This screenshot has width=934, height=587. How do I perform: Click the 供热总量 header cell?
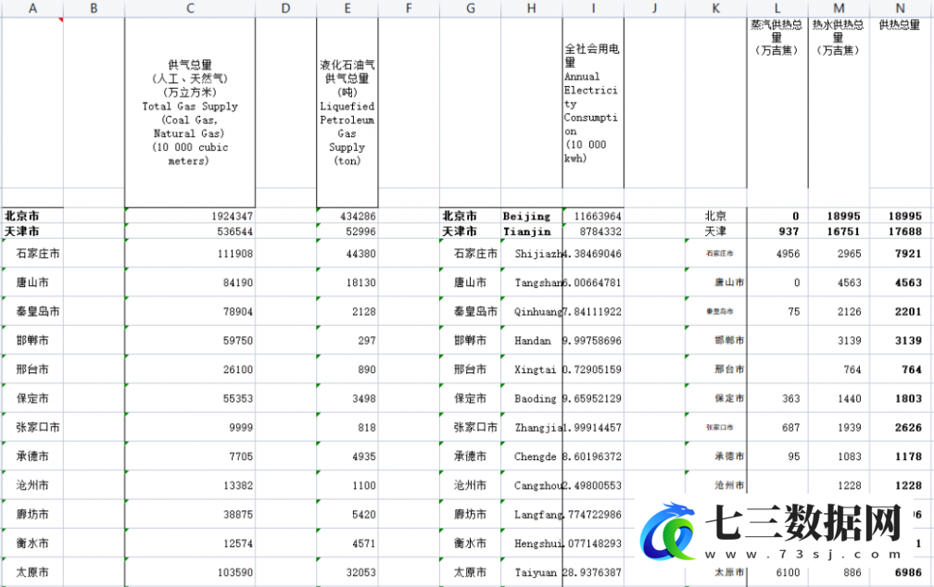click(900, 103)
